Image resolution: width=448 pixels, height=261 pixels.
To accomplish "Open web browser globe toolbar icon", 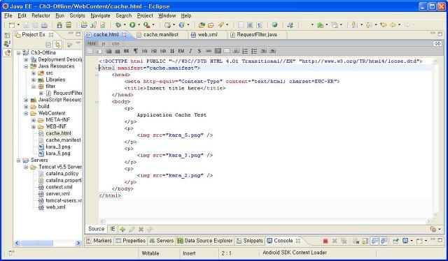I will (274, 25).
